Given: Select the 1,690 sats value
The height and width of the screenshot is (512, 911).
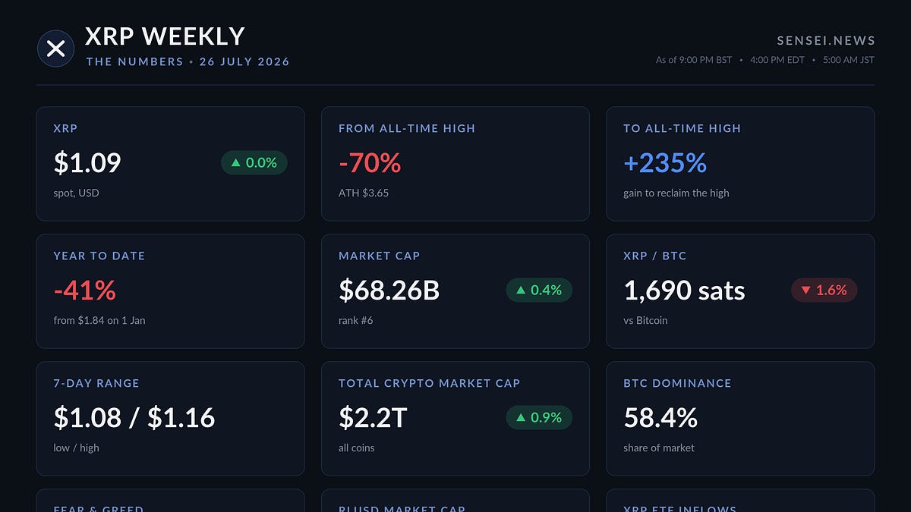Looking at the screenshot, I should (684, 290).
